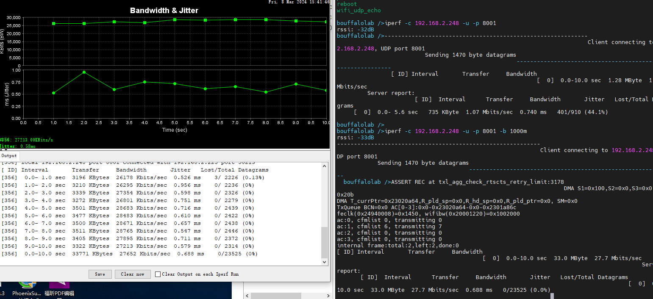Screen dimensions: 653x299
Task: Click Lost/Total Datagrams header in Output pane
Action: (x=235, y=170)
